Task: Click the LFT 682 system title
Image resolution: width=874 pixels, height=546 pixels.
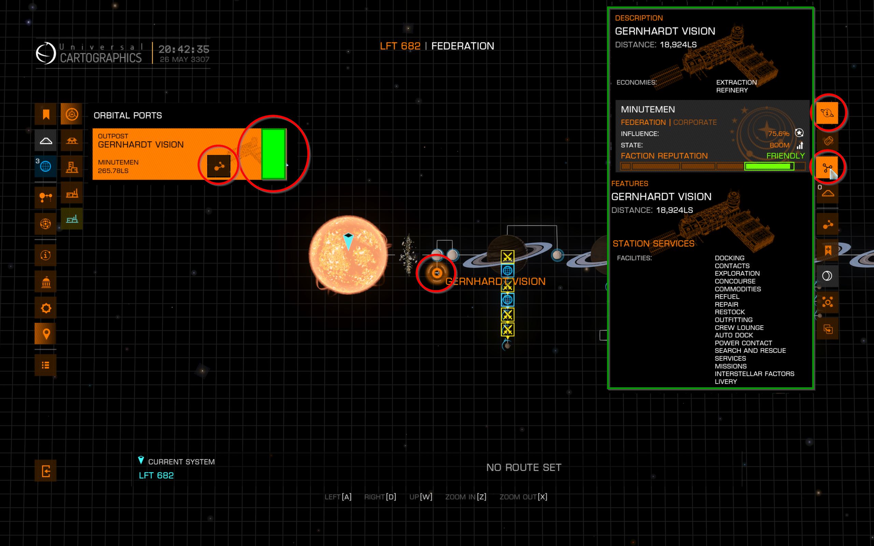Action: point(400,46)
